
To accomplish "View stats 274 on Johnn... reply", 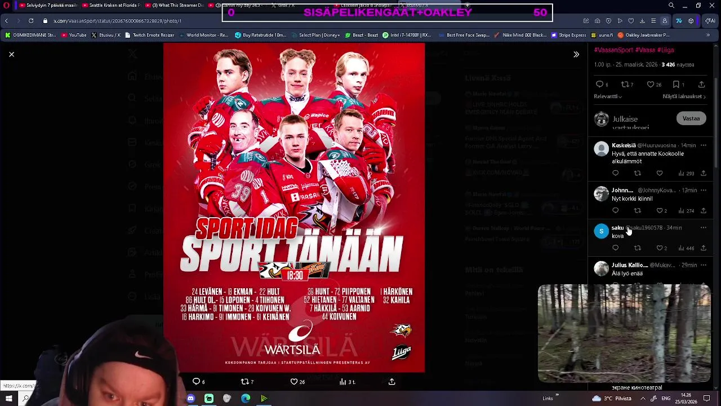I will click(x=686, y=211).
